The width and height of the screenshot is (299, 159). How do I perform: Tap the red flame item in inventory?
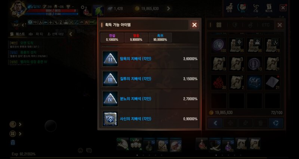pyautogui.click(x=219, y=82)
